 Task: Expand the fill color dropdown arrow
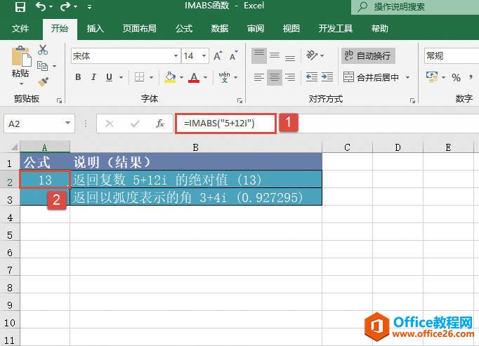[x=181, y=78]
